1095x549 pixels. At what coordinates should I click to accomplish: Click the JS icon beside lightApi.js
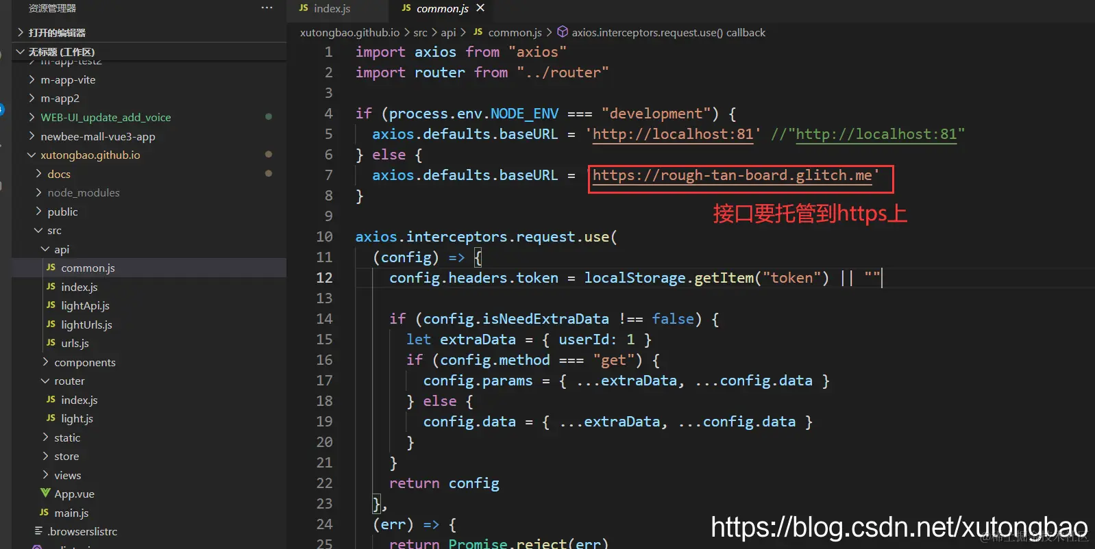coord(51,305)
